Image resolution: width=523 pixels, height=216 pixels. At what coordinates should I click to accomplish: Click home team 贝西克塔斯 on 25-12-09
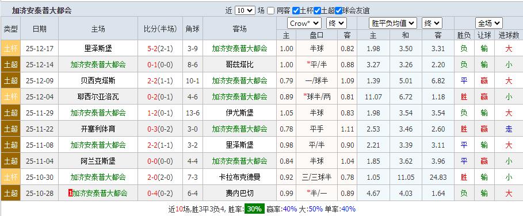point(98,80)
